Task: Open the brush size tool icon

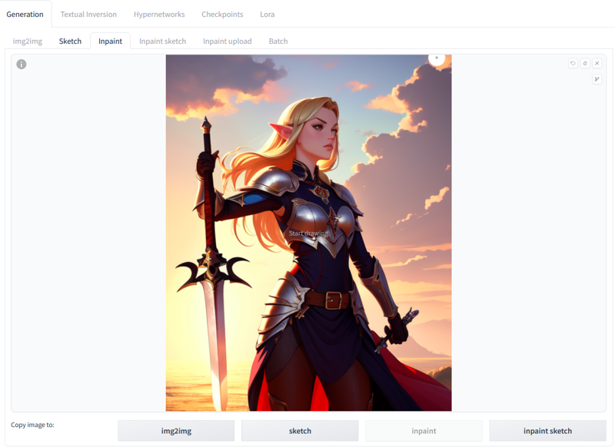Action: click(x=597, y=79)
